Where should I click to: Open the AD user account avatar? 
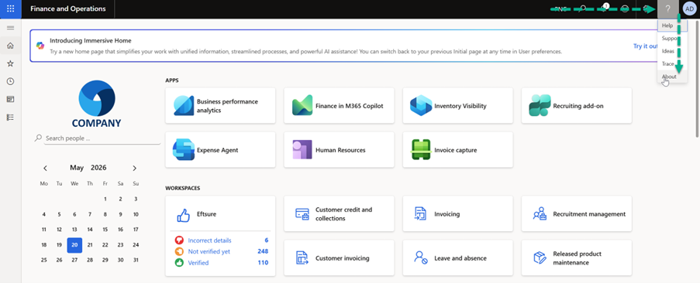(690, 9)
